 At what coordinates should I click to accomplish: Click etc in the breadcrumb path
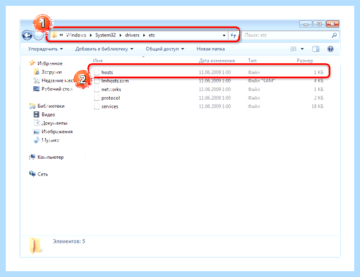[152, 35]
